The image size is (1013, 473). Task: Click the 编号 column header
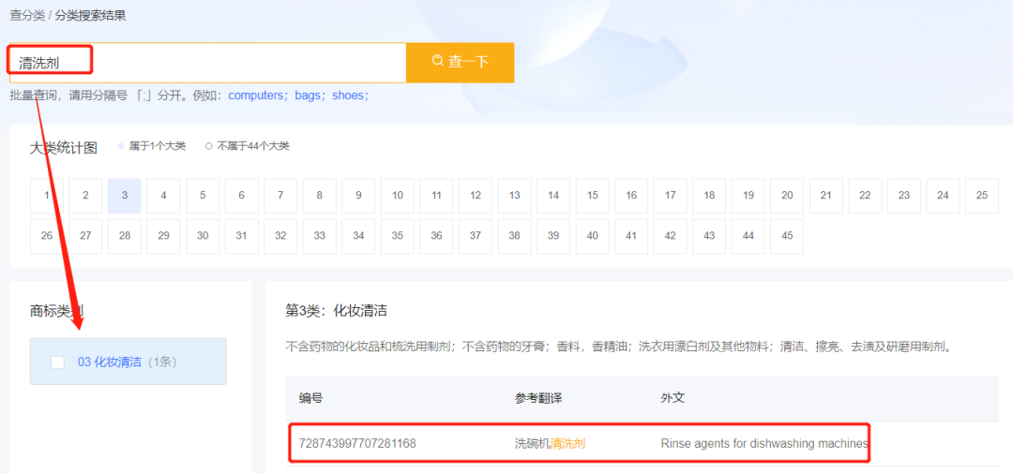pyautogui.click(x=310, y=398)
